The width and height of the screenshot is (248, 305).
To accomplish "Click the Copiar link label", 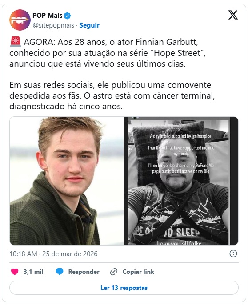I will coord(138,272).
